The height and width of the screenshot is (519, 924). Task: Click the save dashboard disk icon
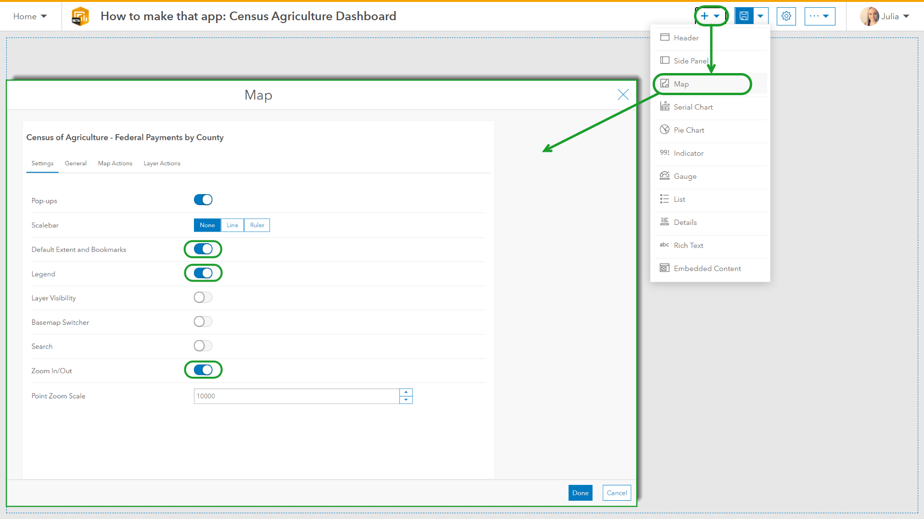[x=744, y=16]
